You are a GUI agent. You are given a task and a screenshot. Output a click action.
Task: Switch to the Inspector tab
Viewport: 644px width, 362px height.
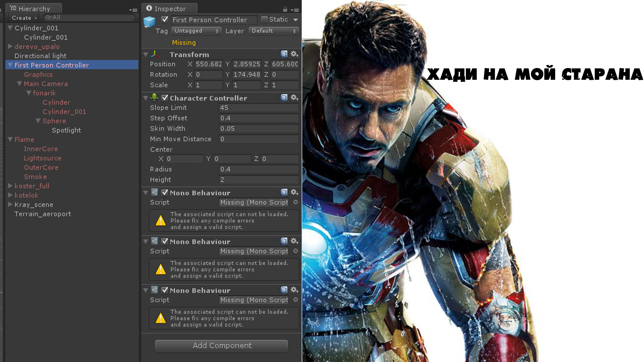coord(170,9)
